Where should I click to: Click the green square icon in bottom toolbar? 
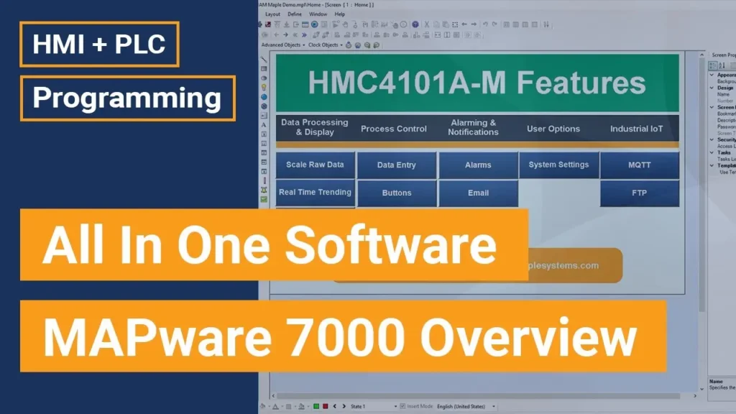(x=316, y=407)
